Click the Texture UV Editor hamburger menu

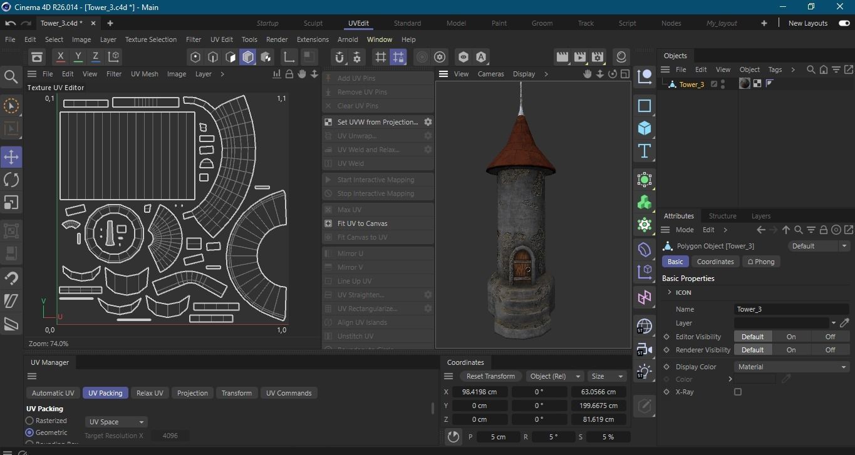tap(32, 74)
